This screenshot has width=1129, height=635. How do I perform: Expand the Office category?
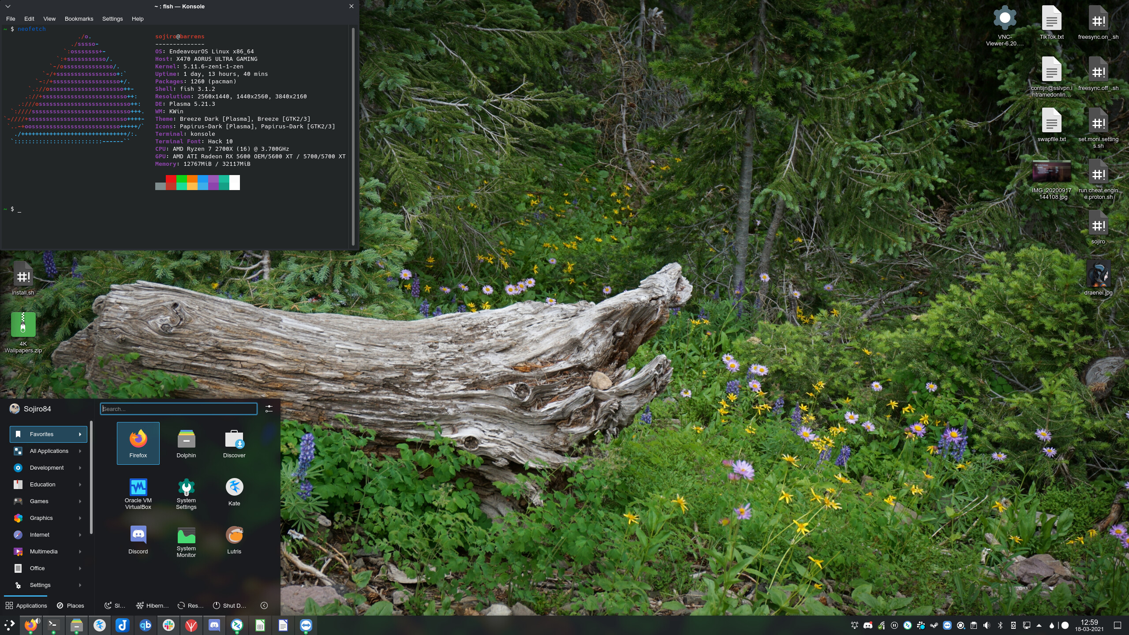(x=49, y=568)
